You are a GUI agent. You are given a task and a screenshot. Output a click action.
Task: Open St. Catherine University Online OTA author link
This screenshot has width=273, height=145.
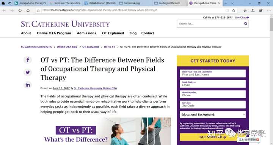pyautogui.click(x=96, y=88)
